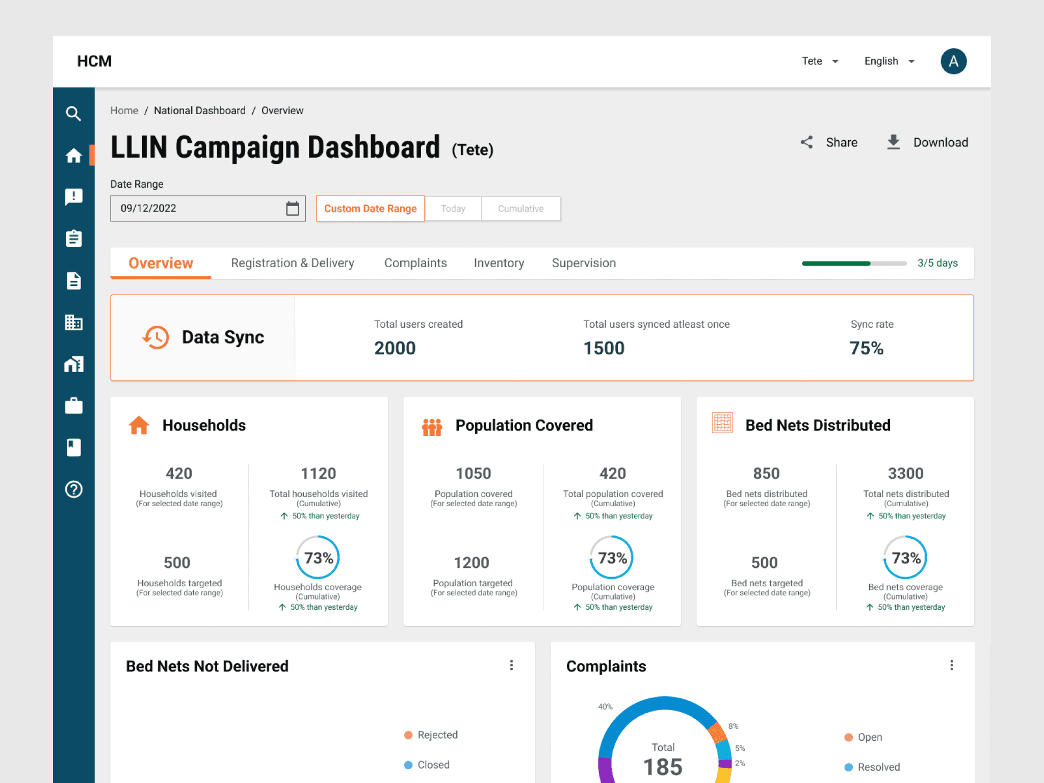Switch to the Inventory tab
Image resolution: width=1044 pixels, height=783 pixels.
point(499,263)
